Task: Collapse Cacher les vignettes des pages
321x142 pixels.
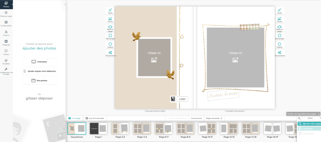Action: [303, 114]
